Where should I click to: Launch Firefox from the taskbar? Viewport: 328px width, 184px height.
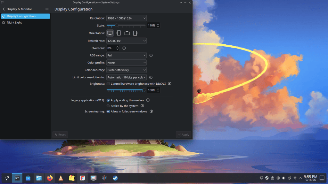coord(50,178)
